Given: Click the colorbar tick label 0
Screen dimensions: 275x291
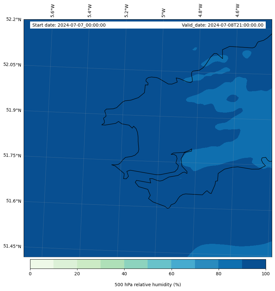Looking at the screenshot, I should click(x=30, y=274).
